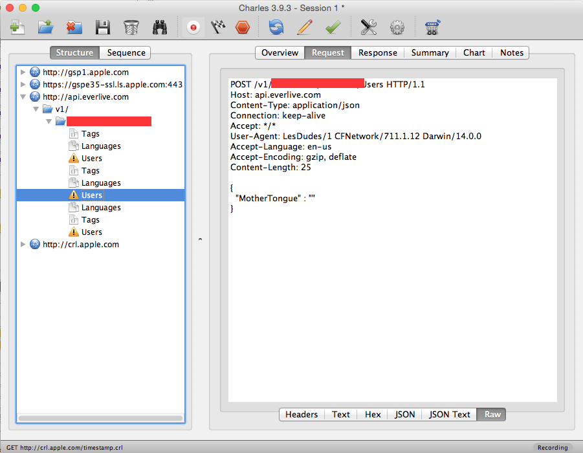Click the Edit request pencil icon
This screenshot has width=583, height=453.
[x=305, y=28]
